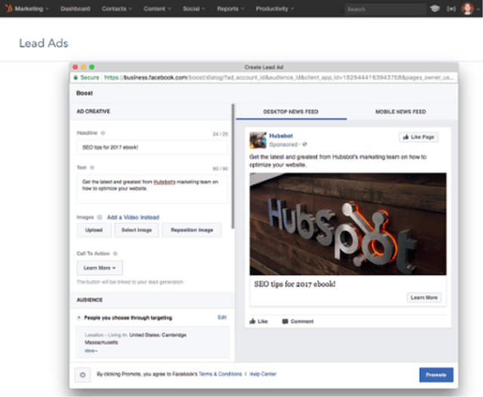This screenshot has height=397, width=483.
Task: Open the Learn More call-to-action dropdown
Action: tap(99, 267)
